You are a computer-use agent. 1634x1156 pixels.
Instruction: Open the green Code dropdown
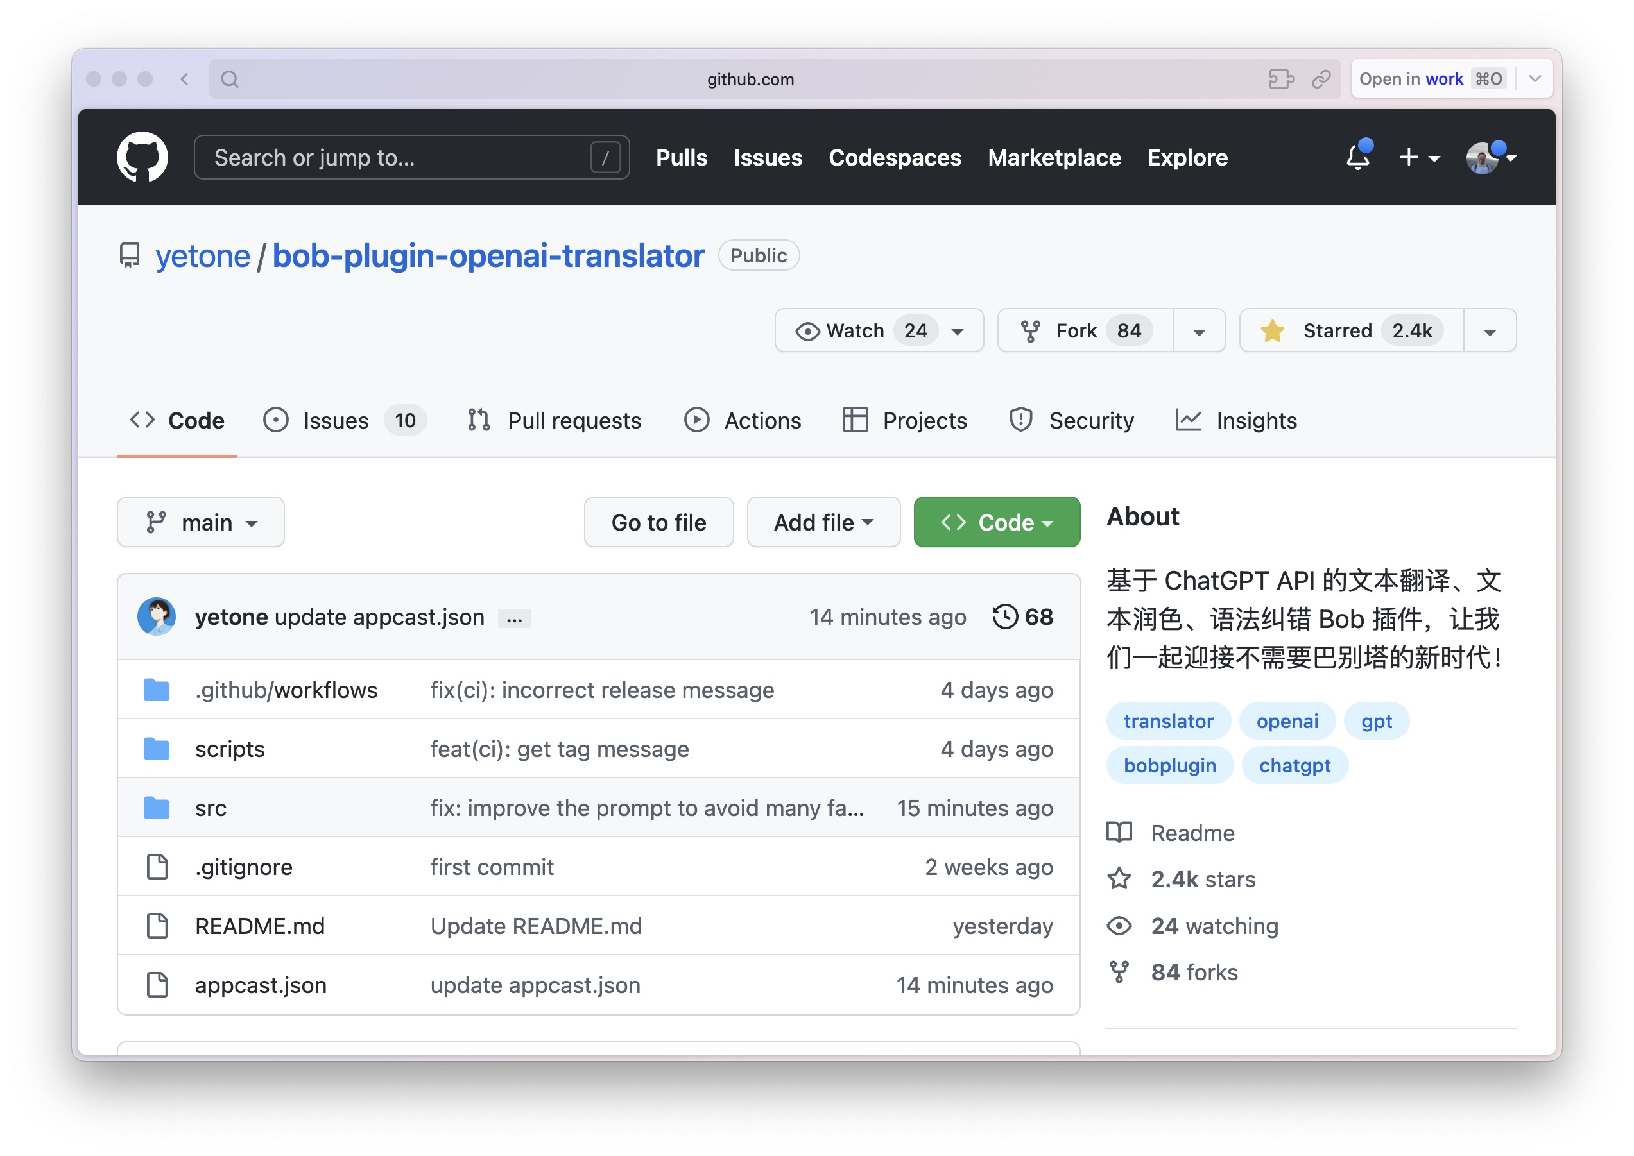tap(996, 522)
